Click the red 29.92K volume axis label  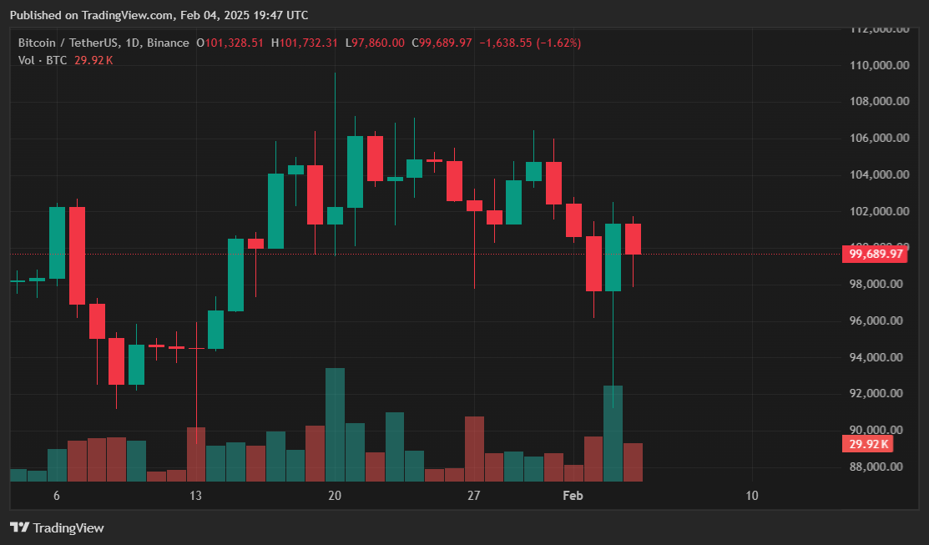(868, 444)
